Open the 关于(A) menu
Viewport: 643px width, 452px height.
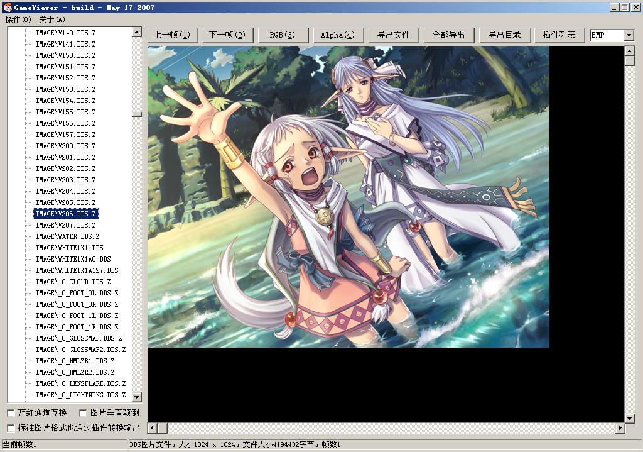[51, 19]
